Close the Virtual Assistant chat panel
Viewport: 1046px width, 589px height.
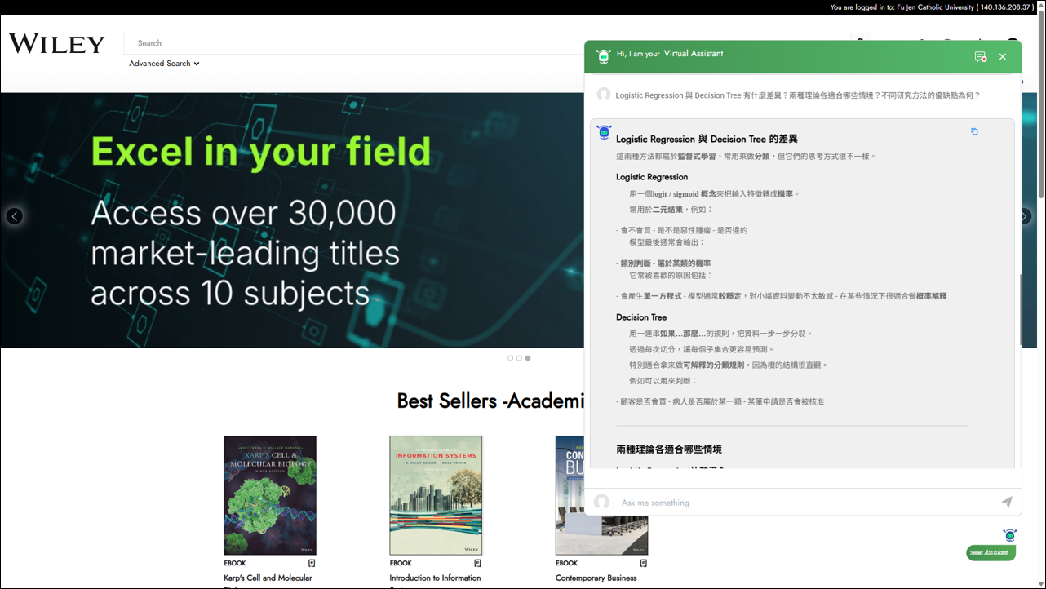click(1003, 57)
